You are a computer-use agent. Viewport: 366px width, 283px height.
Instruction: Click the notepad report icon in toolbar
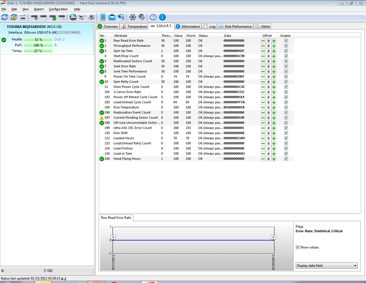coord(103,17)
